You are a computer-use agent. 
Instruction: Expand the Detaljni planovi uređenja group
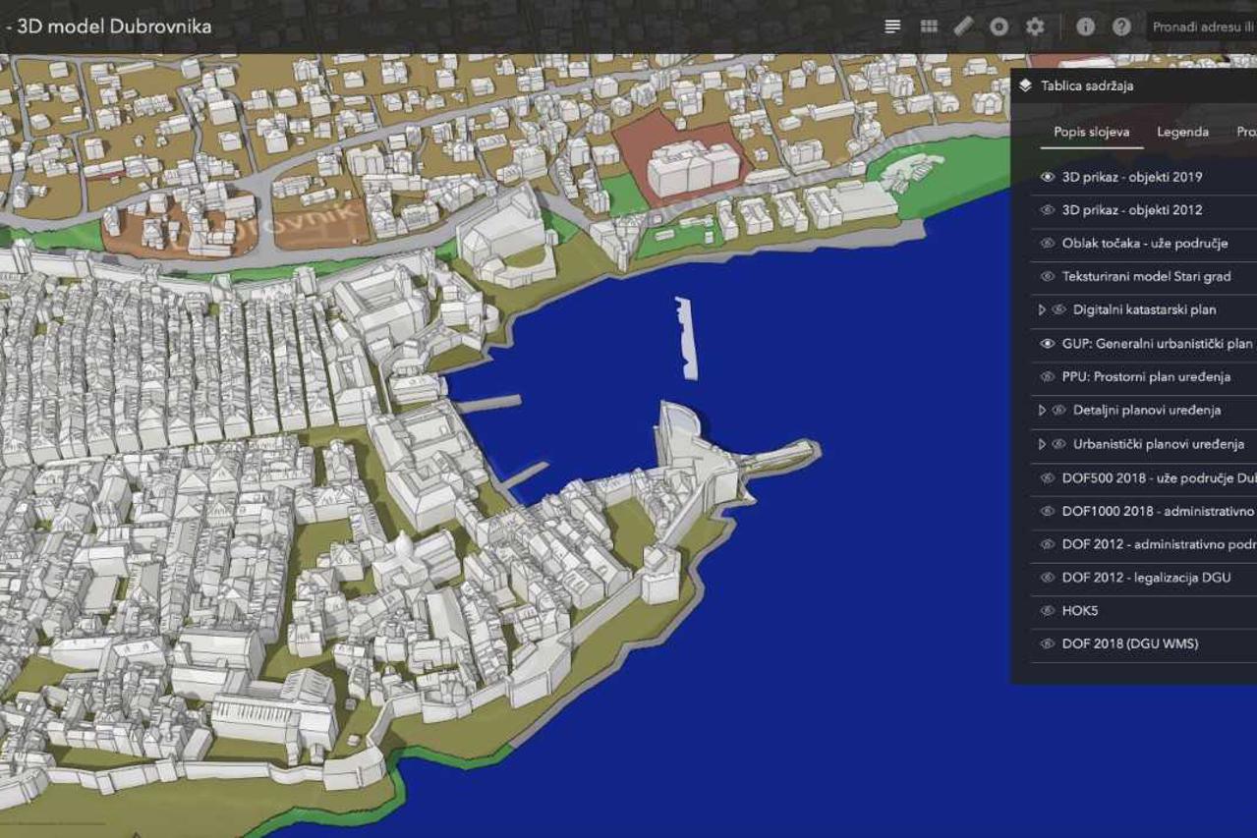pyautogui.click(x=1042, y=411)
